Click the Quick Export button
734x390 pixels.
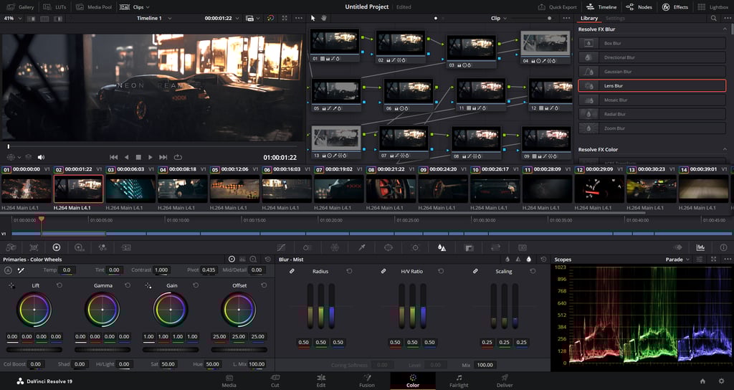click(558, 6)
